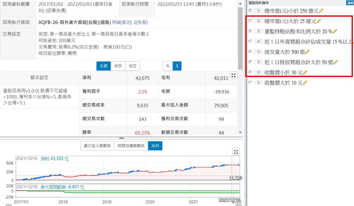Edit the 成交量大於 500 張 condition
Screen dimensions: 354x206
(307, 52)
